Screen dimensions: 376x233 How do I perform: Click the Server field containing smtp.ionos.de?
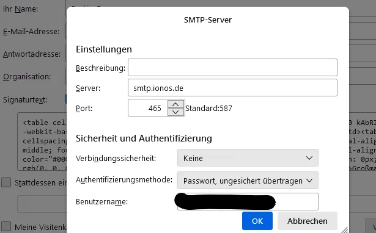tap(232, 88)
